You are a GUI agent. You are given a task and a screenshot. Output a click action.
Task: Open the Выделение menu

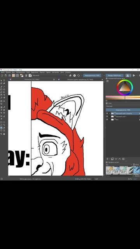(x=35, y=72)
